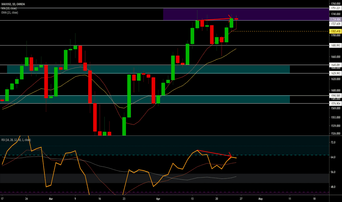Click the 1645.081 price level label
Viewport: 342px width, 202px height.
pyautogui.click(x=335, y=65)
